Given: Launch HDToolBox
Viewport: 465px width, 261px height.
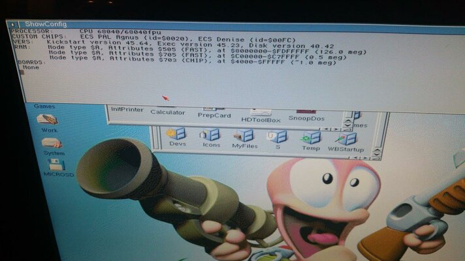Looking at the screenshot, I should click(261, 119).
